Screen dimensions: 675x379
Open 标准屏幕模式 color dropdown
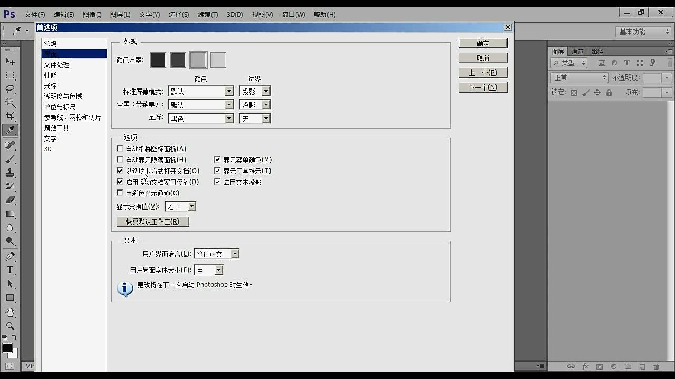point(200,91)
